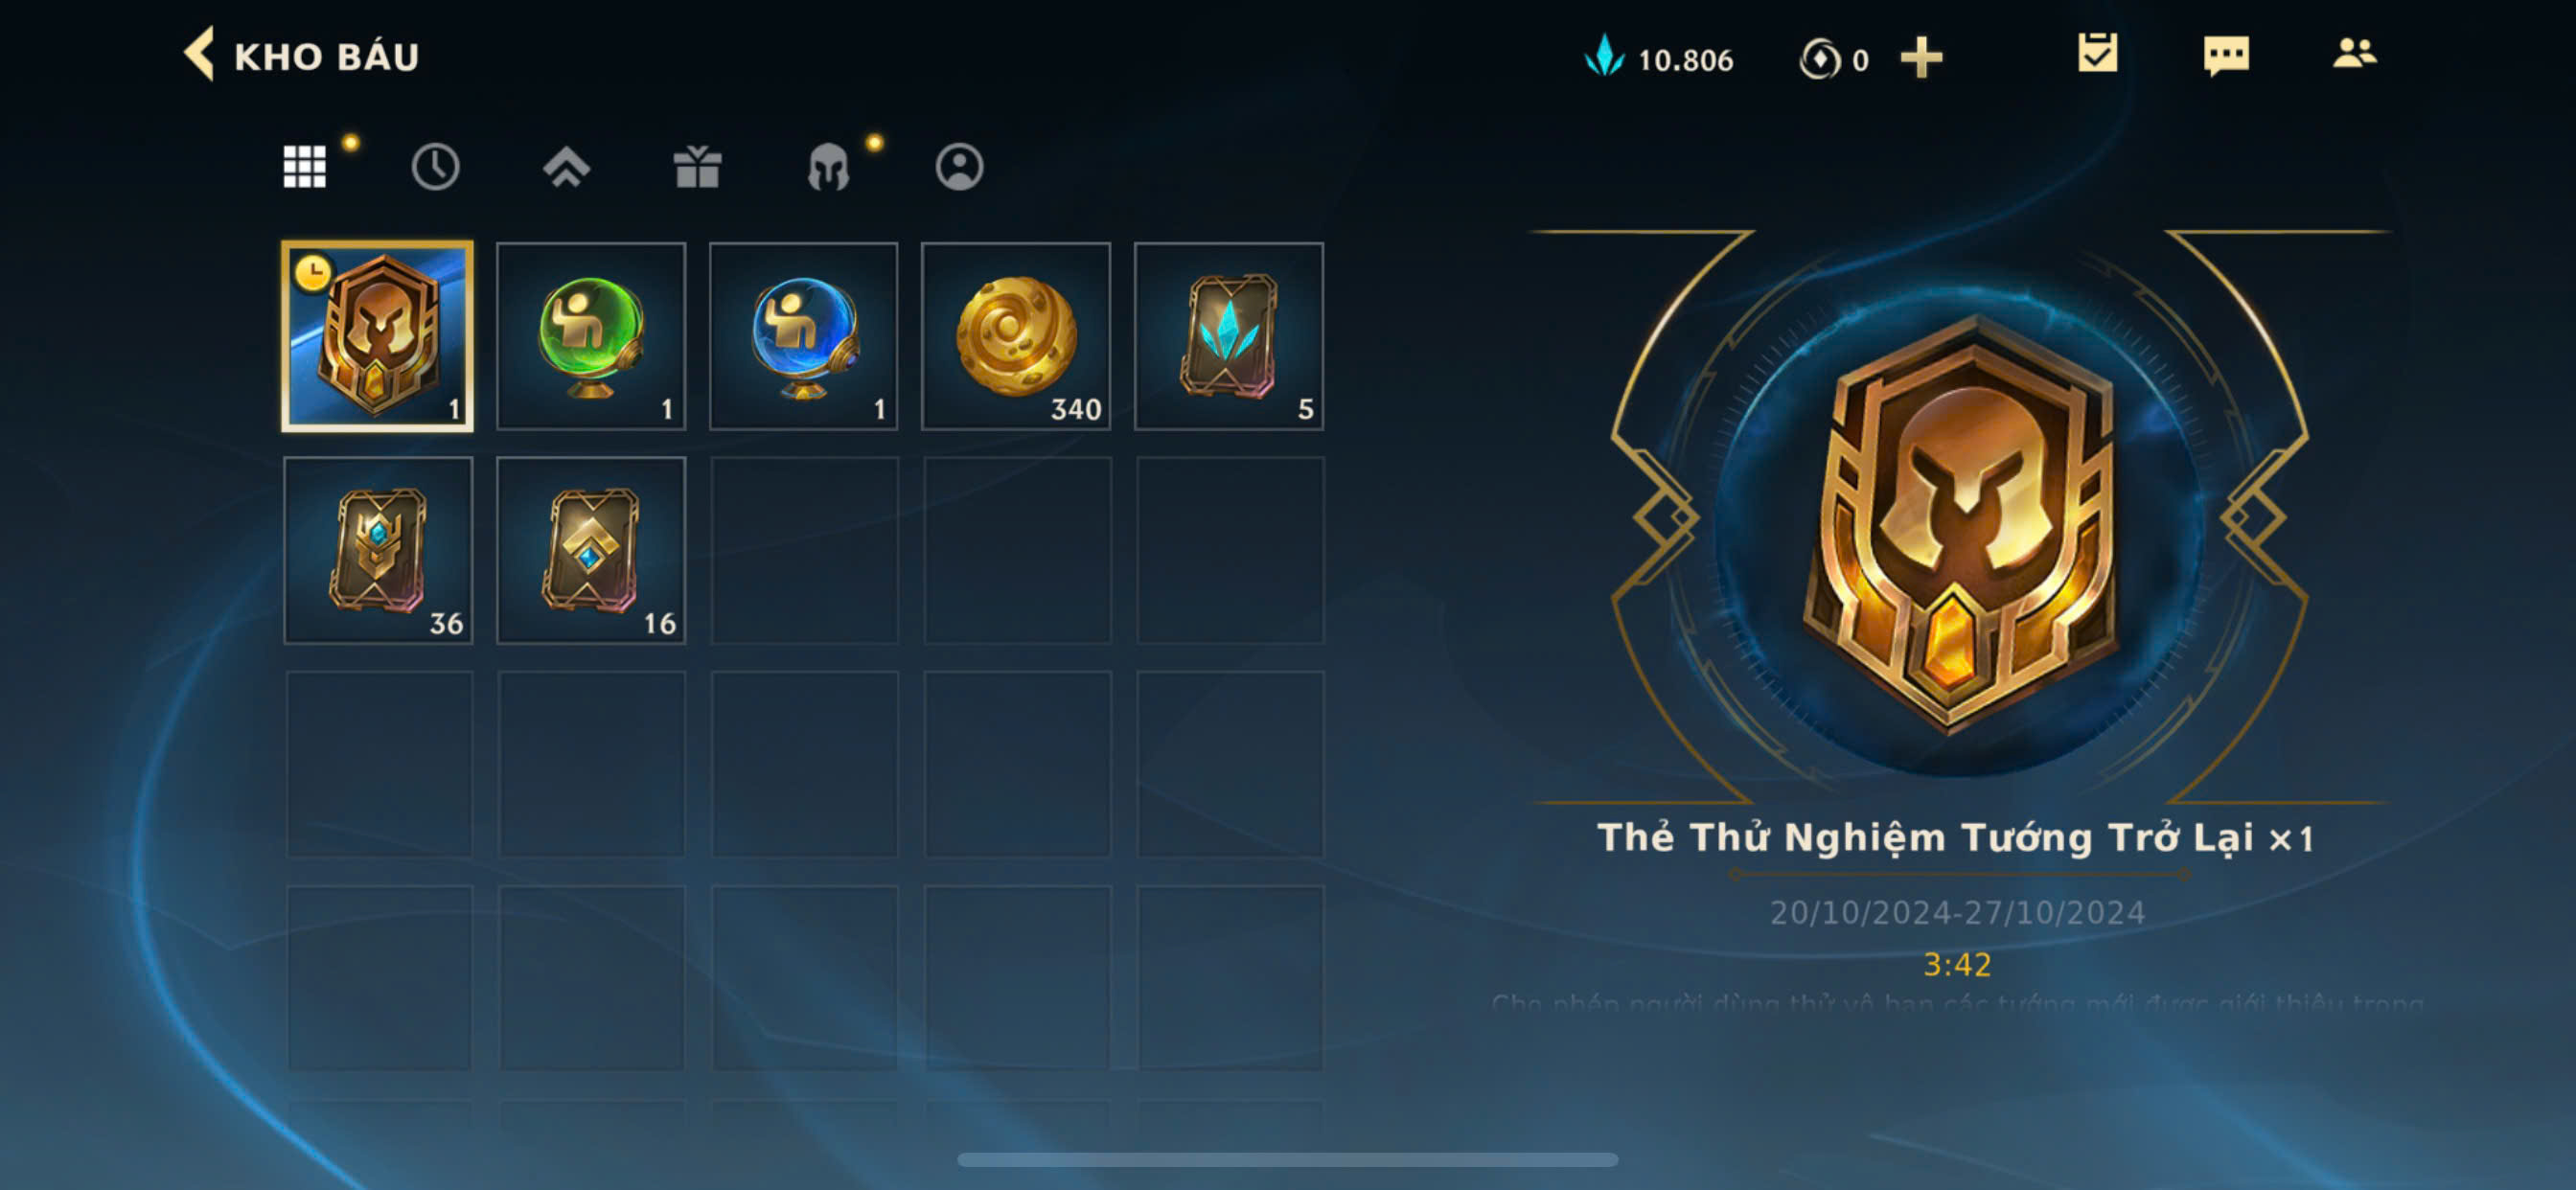Select the blue crystal card with 5
Screen dimensions: 2576x1190
(1229, 336)
